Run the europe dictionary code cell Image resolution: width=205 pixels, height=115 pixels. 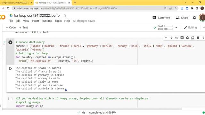pyautogui.click(x=10, y=42)
